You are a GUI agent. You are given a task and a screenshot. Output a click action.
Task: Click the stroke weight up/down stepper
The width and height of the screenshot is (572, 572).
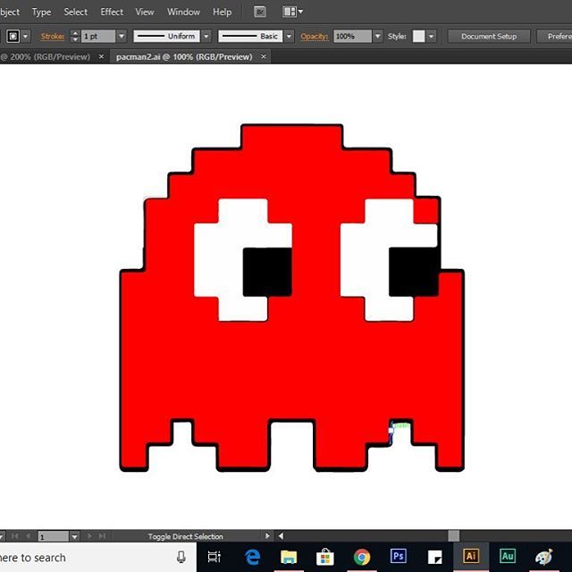click(75, 36)
